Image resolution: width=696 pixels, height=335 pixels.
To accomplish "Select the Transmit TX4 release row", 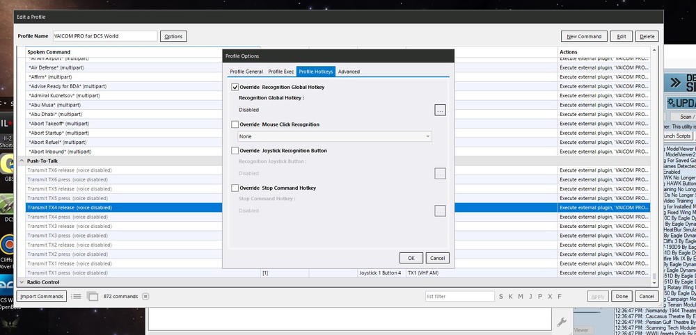I will tap(338, 207).
